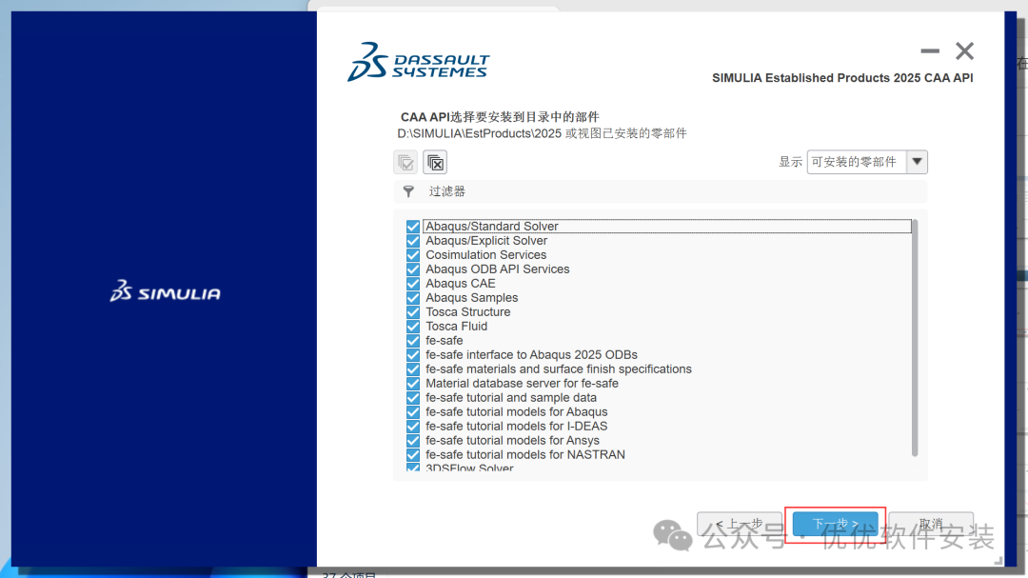Viewport: 1028px width, 578px height.
Task: Toggle the Abaqus CAE checkbox
Action: [x=413, y=284]
